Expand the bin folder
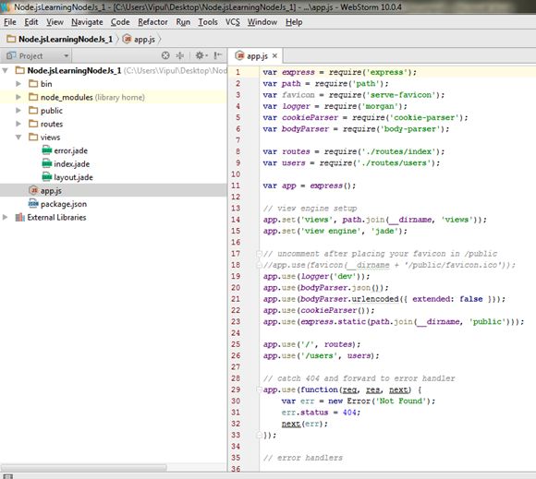Screen dimensions: 536x479 tap(18, 84)
